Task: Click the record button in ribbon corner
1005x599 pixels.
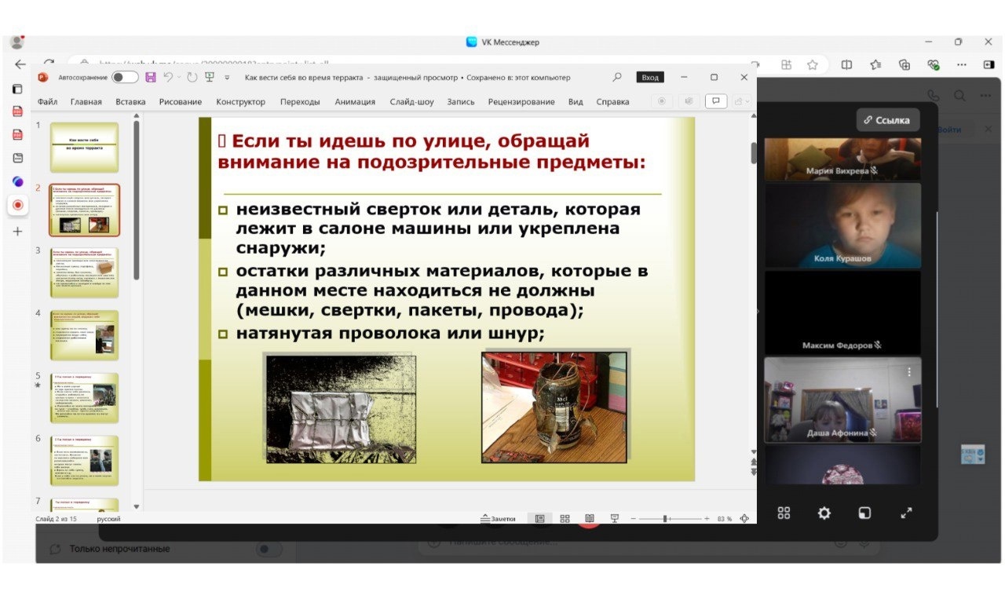Action: [x=662, y=101]
